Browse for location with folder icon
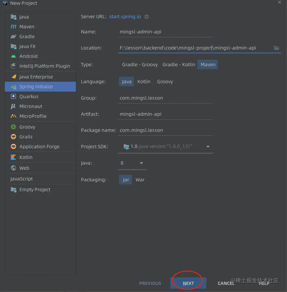Image resolution: width=287 pixels, height=292 pixels. tap(277, 48)
